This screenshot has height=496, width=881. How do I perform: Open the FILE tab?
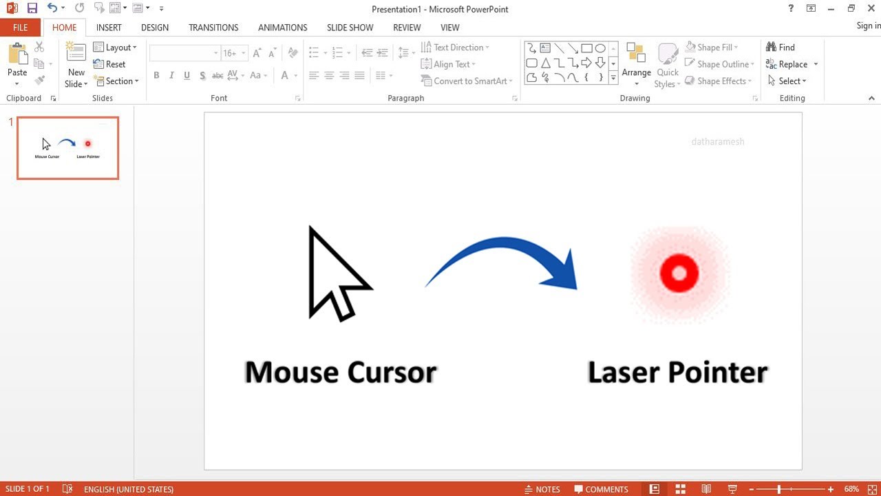tap(20, 28)
